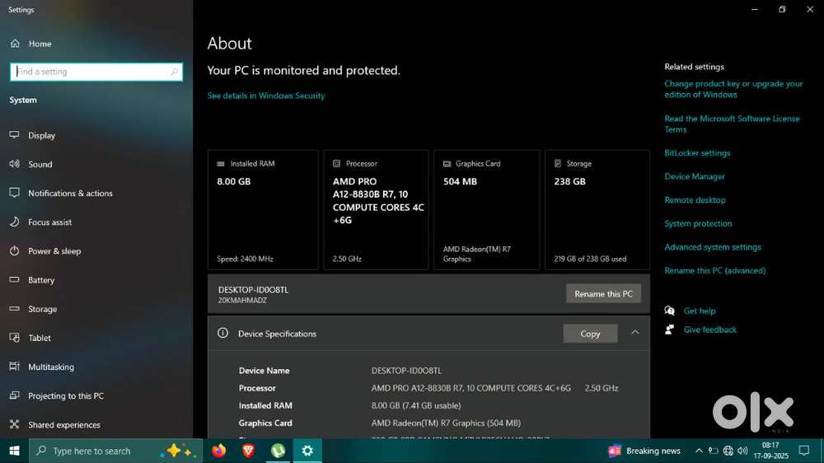Image resolution: width=824 pixels, height=463 pixels.
Task: Open Power & sleep settings
Action: click(x=54, y=251)
